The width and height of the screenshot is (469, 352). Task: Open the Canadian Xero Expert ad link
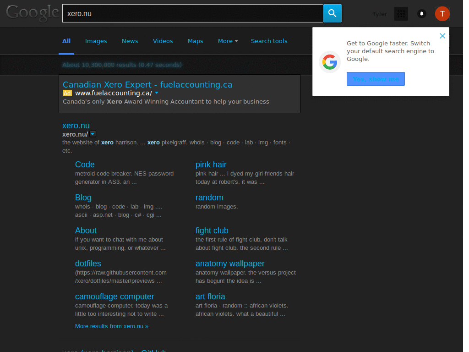click(x=147, y=84)
